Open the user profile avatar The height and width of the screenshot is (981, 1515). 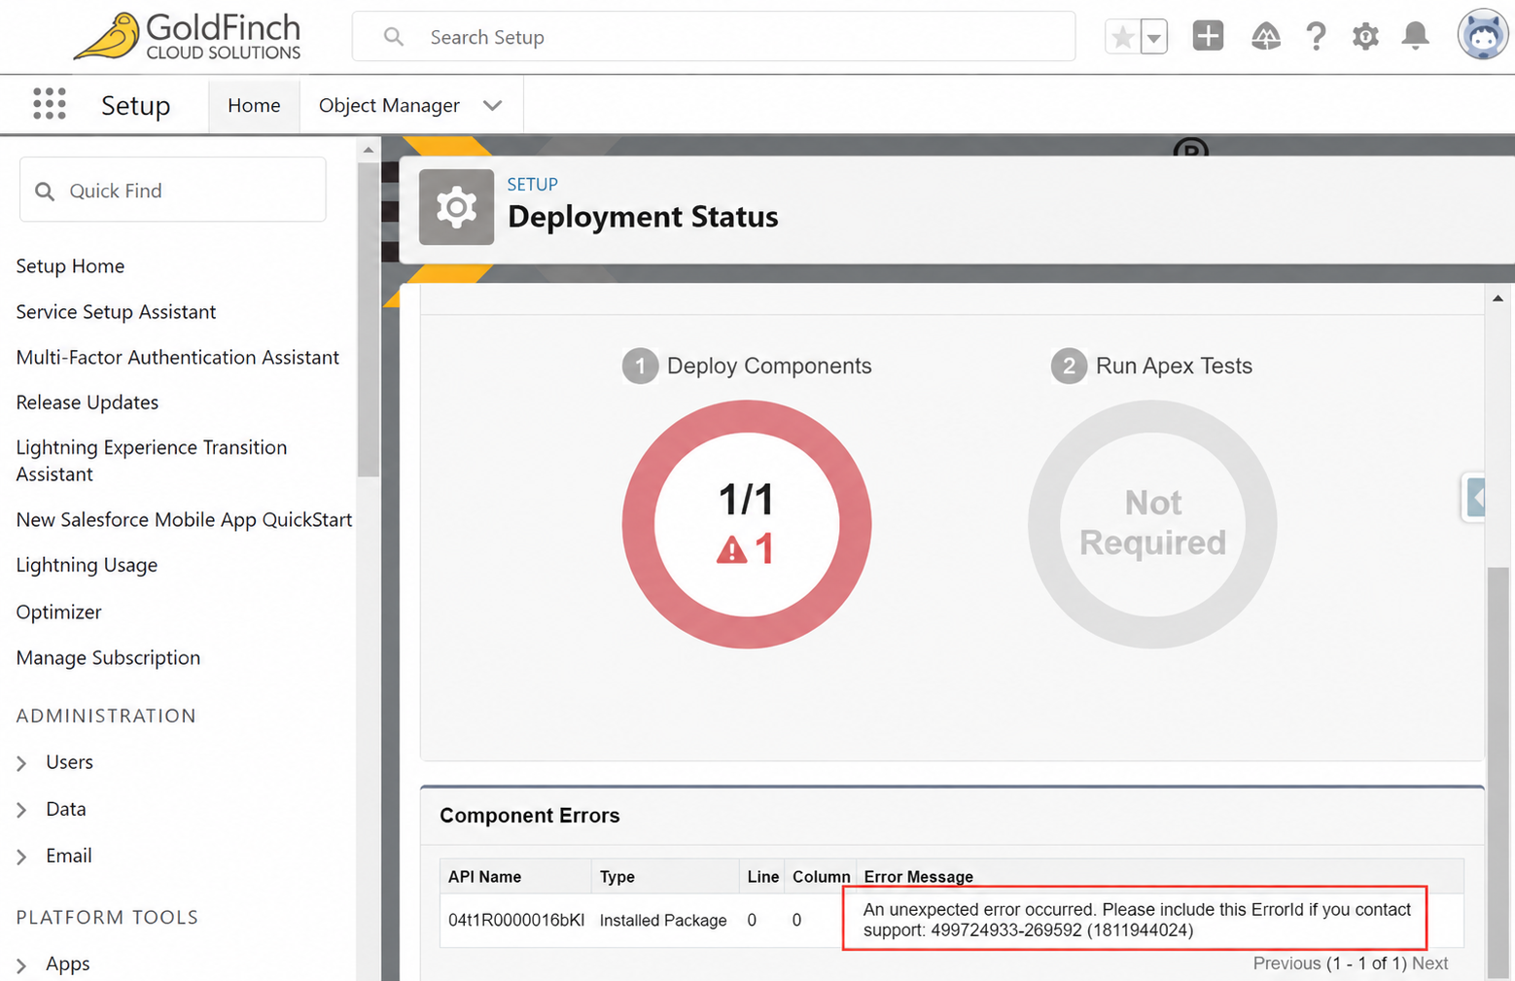[x=1483, y=36]
